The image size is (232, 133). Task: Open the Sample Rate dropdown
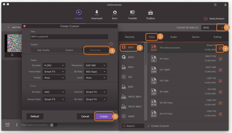[x=54, y=99]
